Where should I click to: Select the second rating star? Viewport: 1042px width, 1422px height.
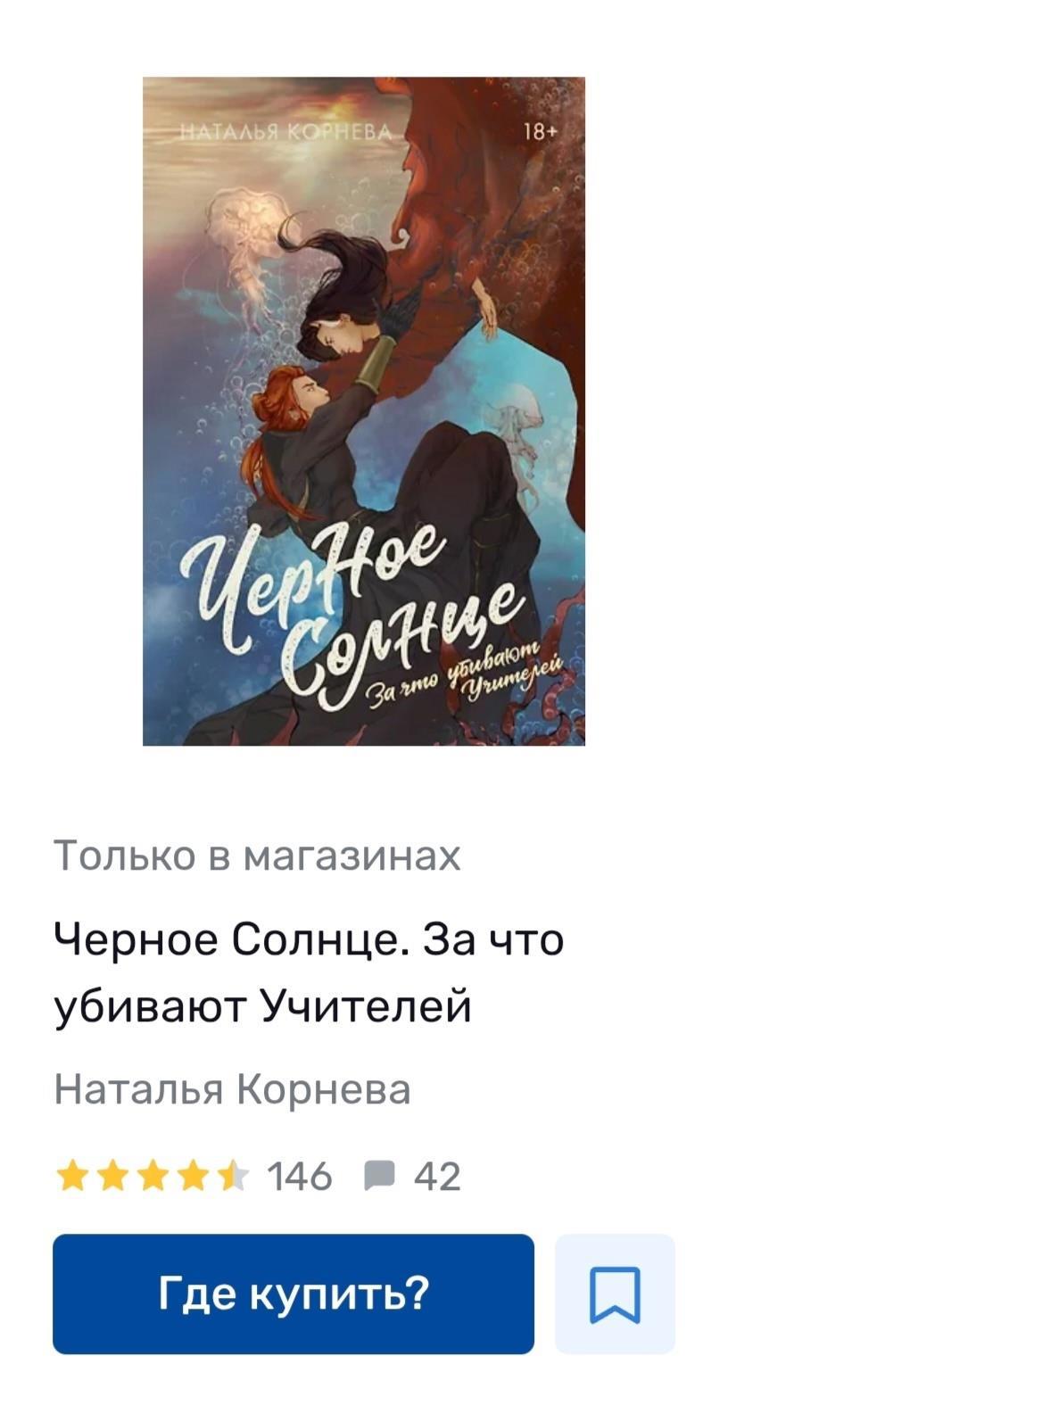tap(112, 1176)
